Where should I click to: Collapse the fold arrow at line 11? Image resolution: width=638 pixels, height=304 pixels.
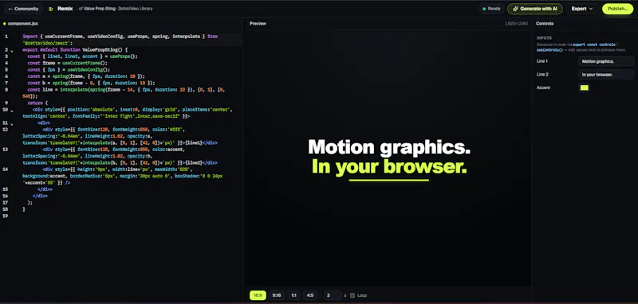tap(12, 124)
